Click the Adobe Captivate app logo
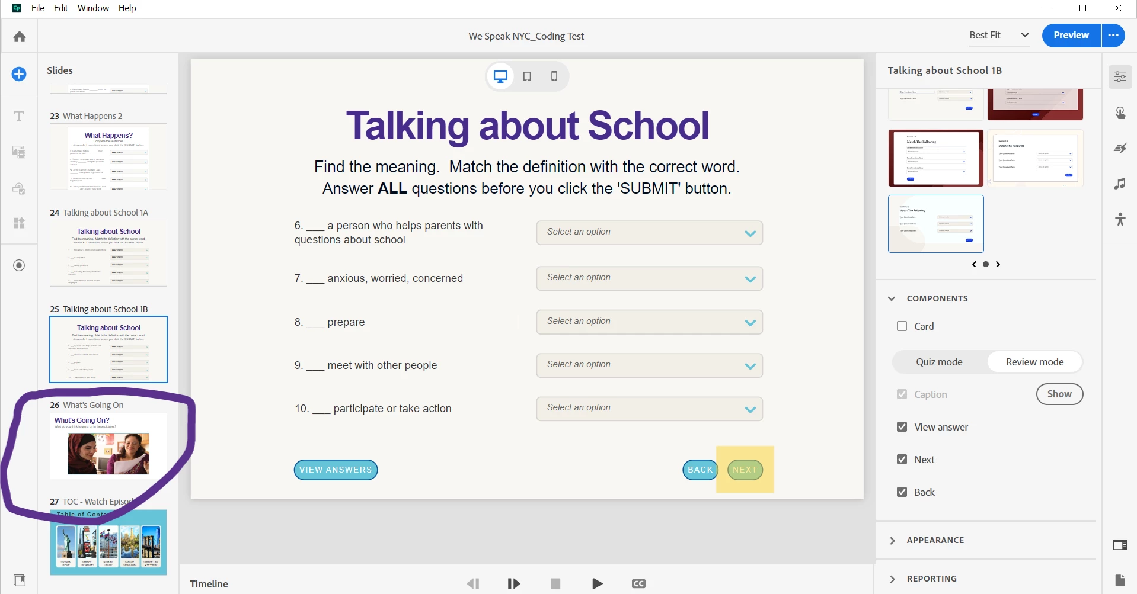1137x594 pixels. pos(17,8)
